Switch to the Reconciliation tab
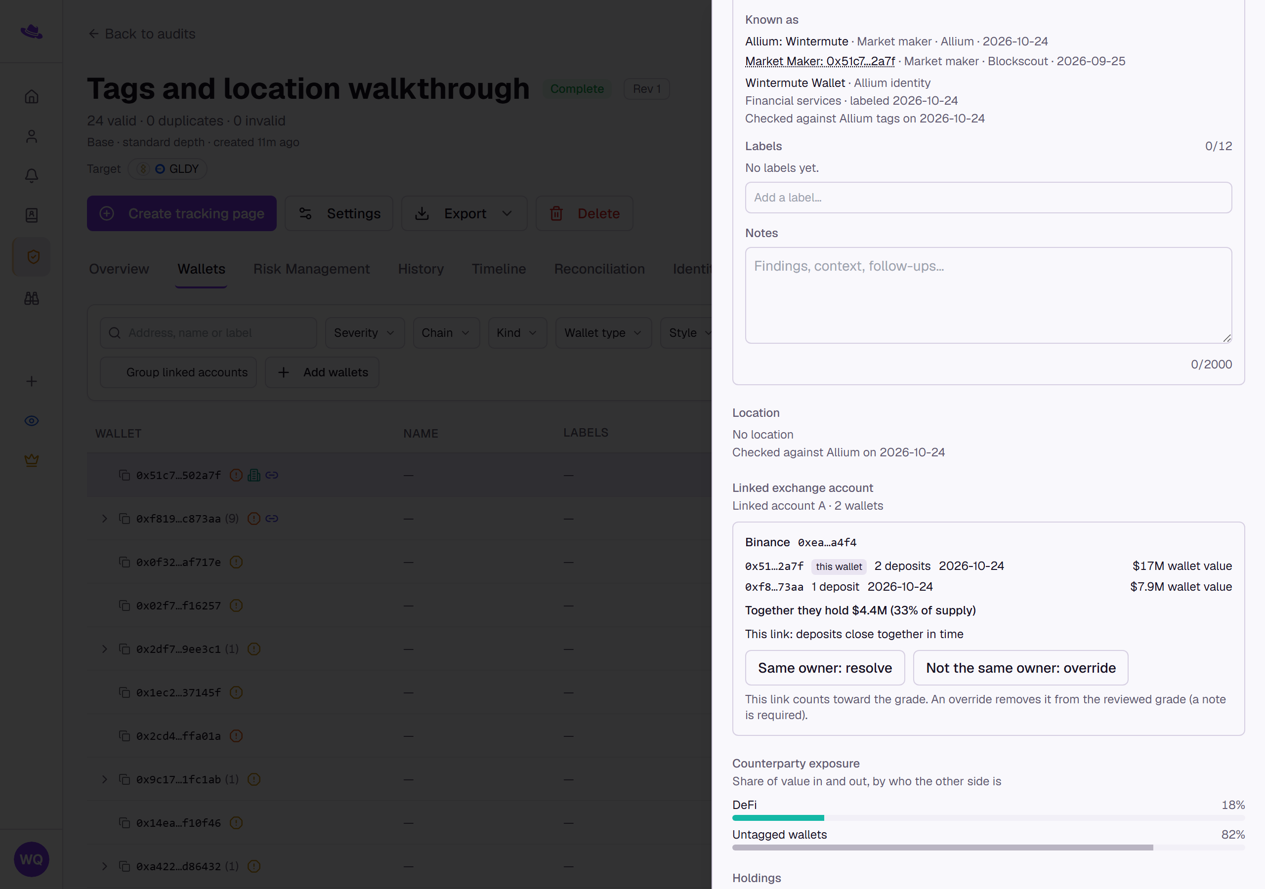Viewport: 1265px width, 889px height. (x=599, y=269)
